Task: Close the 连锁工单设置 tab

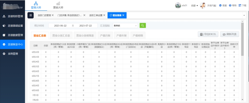Action: pos(104,15)
